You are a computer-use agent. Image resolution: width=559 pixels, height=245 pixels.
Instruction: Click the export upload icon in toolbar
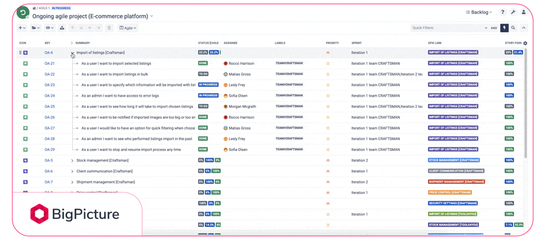(x=62, y=28)
